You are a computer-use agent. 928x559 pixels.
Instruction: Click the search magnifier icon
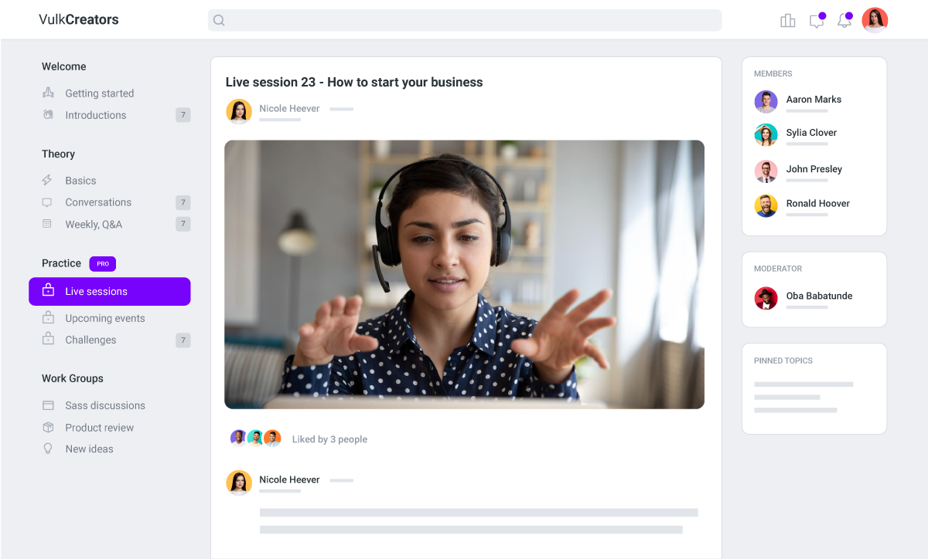coord(219,21)
